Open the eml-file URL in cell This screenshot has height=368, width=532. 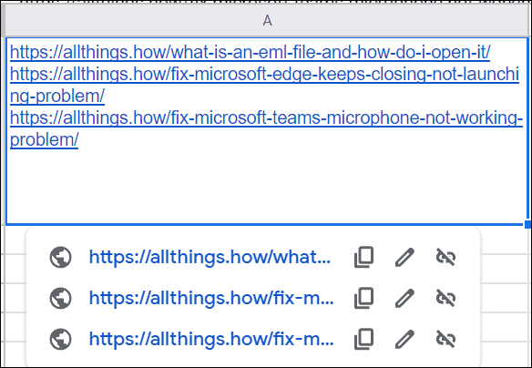point(250,52)
